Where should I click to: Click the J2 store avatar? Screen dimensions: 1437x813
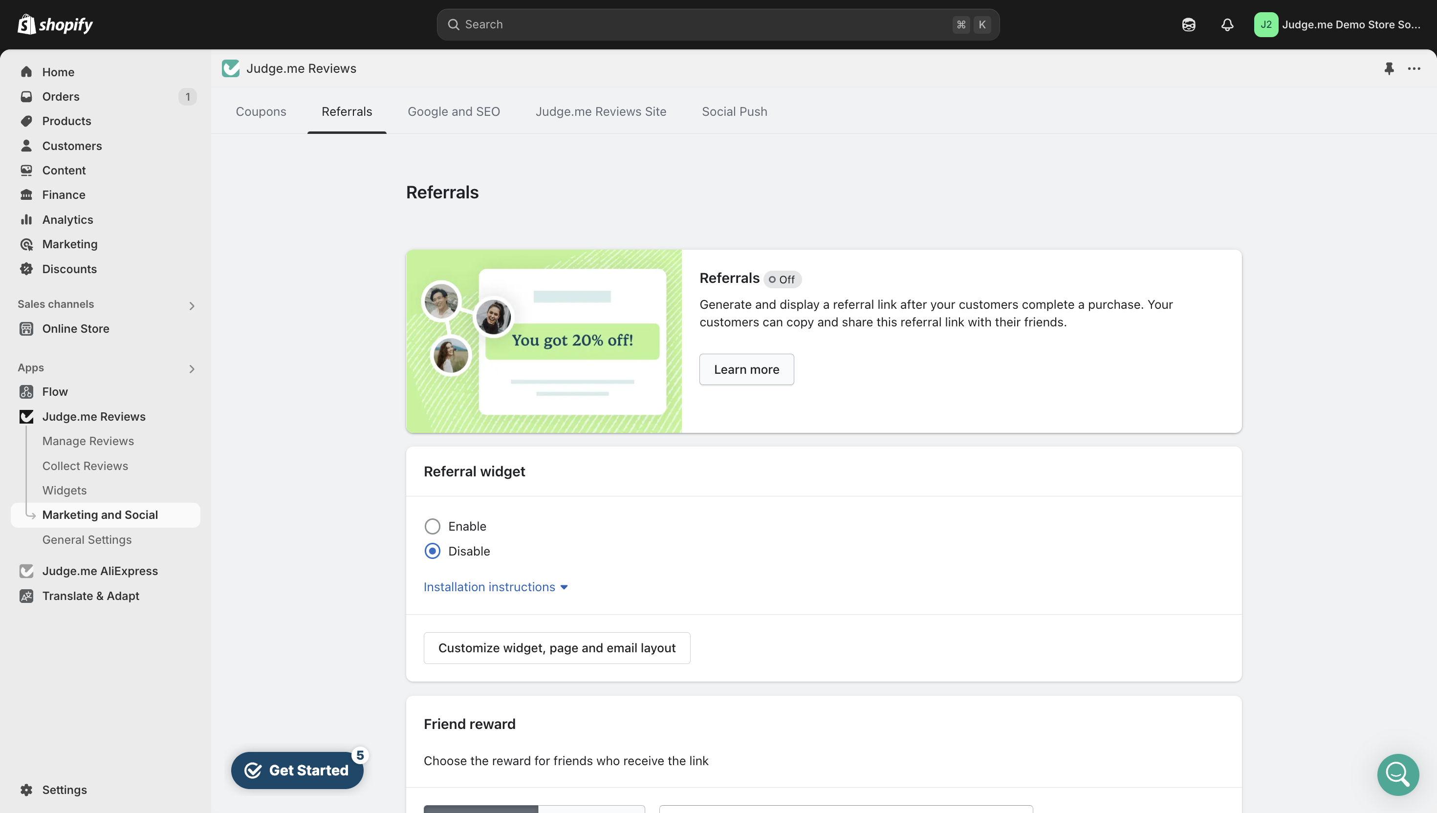[1265, 24]
